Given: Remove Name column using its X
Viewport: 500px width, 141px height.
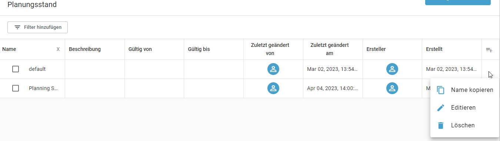Looking at the screenshot, I should point(58,49).
